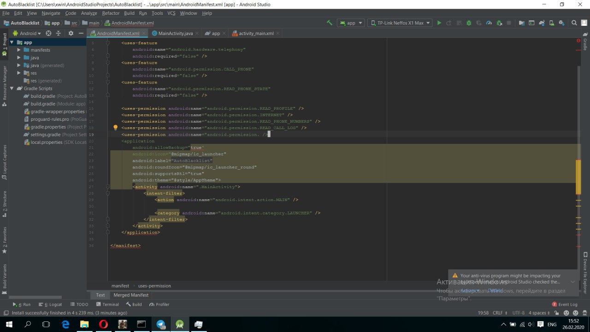Screen dimensions: 590x332
Task: Open the Layout Captures side tab
Action: coord(4,162)
